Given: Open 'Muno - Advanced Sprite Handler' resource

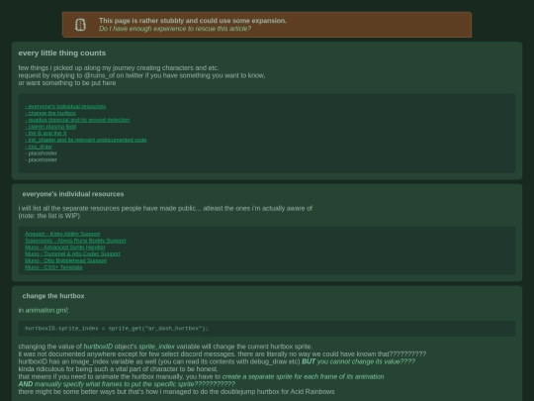Looking at the screenshot, I should 65,248.
